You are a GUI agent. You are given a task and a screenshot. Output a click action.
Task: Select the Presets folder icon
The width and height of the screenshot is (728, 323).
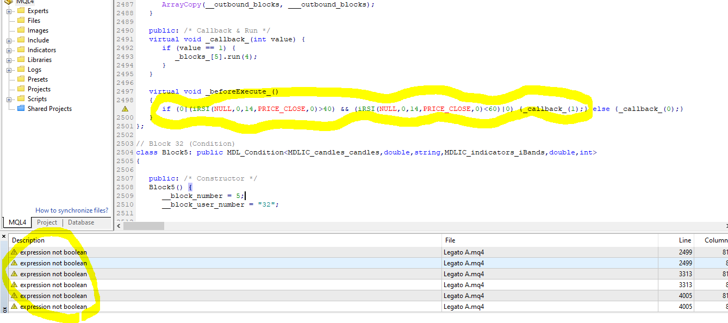coord(21,79)
